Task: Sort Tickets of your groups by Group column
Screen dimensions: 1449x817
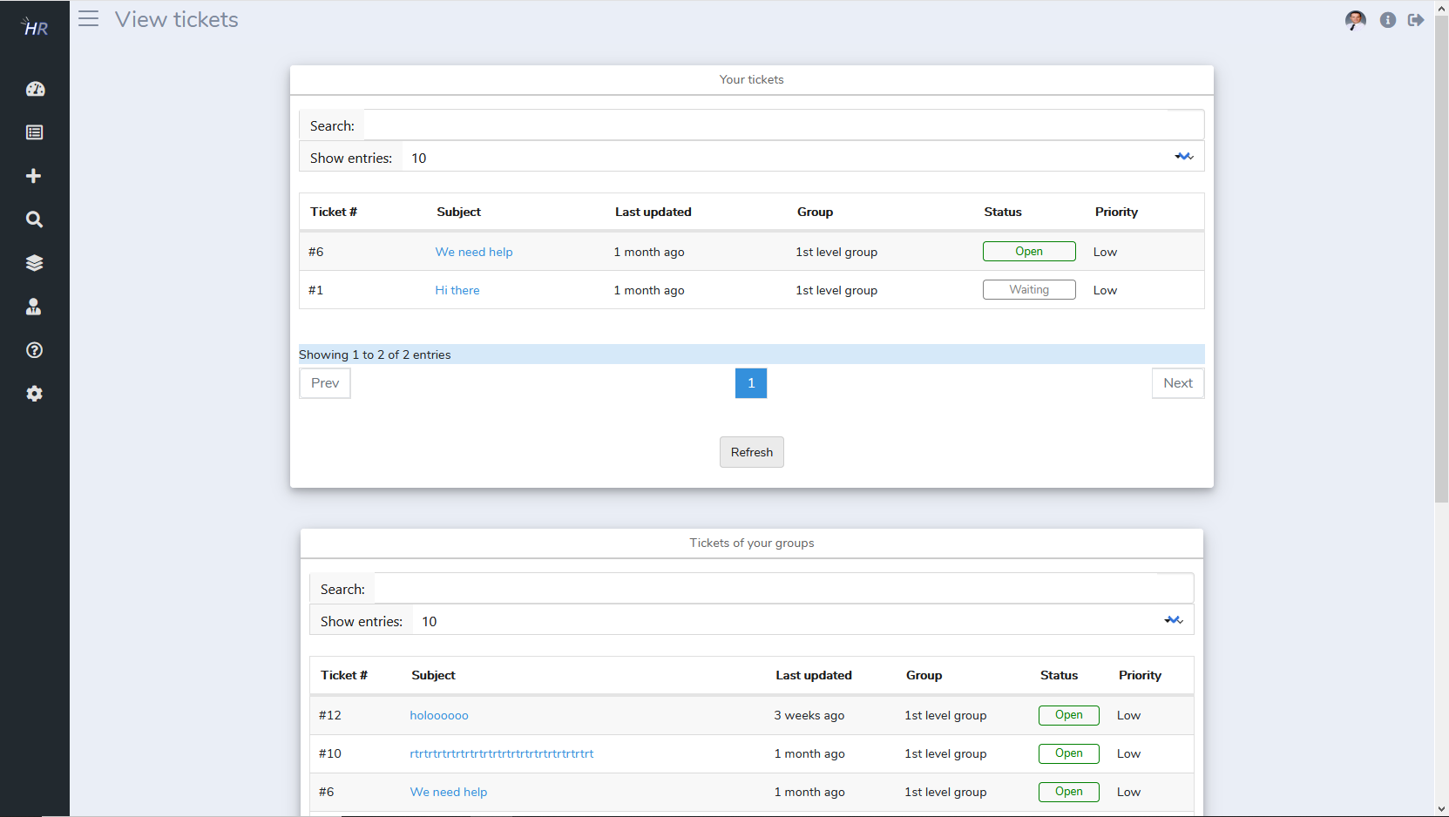Action: tap(924, 675)
